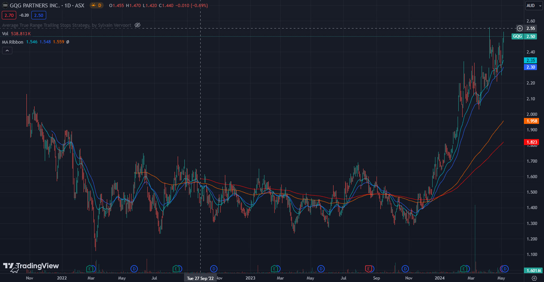Click the Sep label on the time axis

377,278
